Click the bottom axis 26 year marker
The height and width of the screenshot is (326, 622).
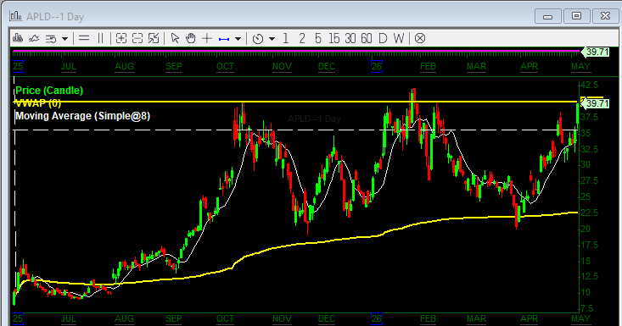(x=377, y=318)
